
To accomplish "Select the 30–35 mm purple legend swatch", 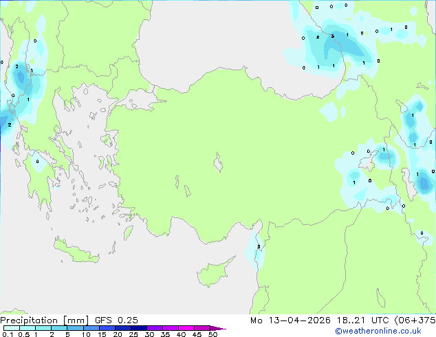I will pyautogui.click(x=154, y=328).
